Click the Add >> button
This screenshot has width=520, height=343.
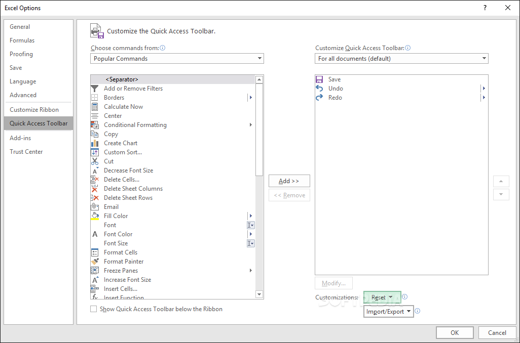(x=289, y=181)
